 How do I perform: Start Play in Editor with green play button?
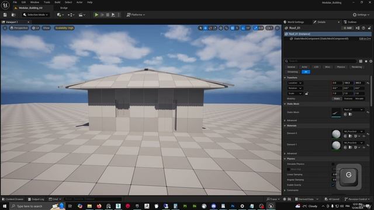[96, 15]
